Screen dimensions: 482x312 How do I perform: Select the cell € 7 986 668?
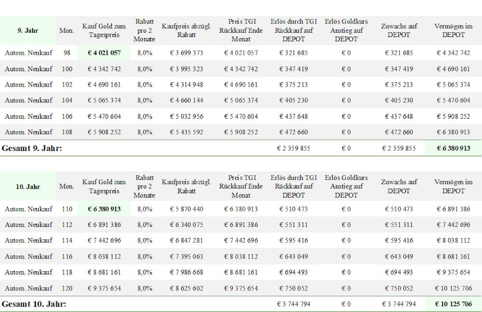186,272
